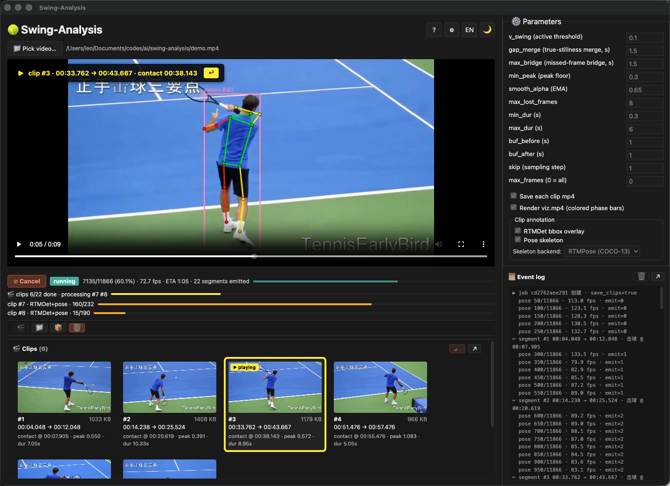Click the Swing-Analysis app title
This screenshot has width=670, height=486.
(55, 30)
